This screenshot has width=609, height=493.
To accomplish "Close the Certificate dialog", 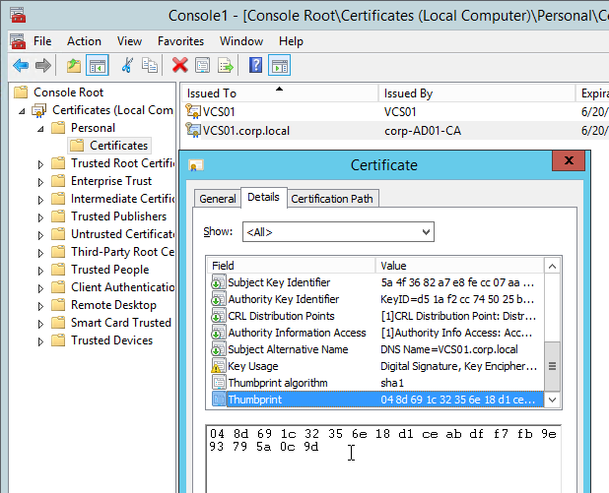I will click(x=569, y=160).
